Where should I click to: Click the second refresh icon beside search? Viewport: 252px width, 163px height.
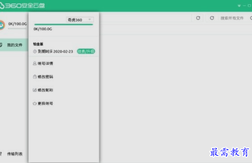212,18
